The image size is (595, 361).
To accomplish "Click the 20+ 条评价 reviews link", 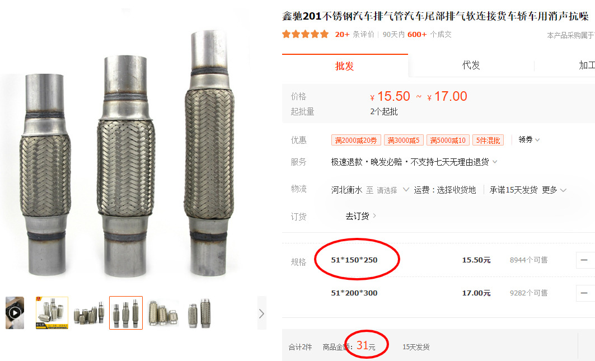I will click(x=354, y=35).
